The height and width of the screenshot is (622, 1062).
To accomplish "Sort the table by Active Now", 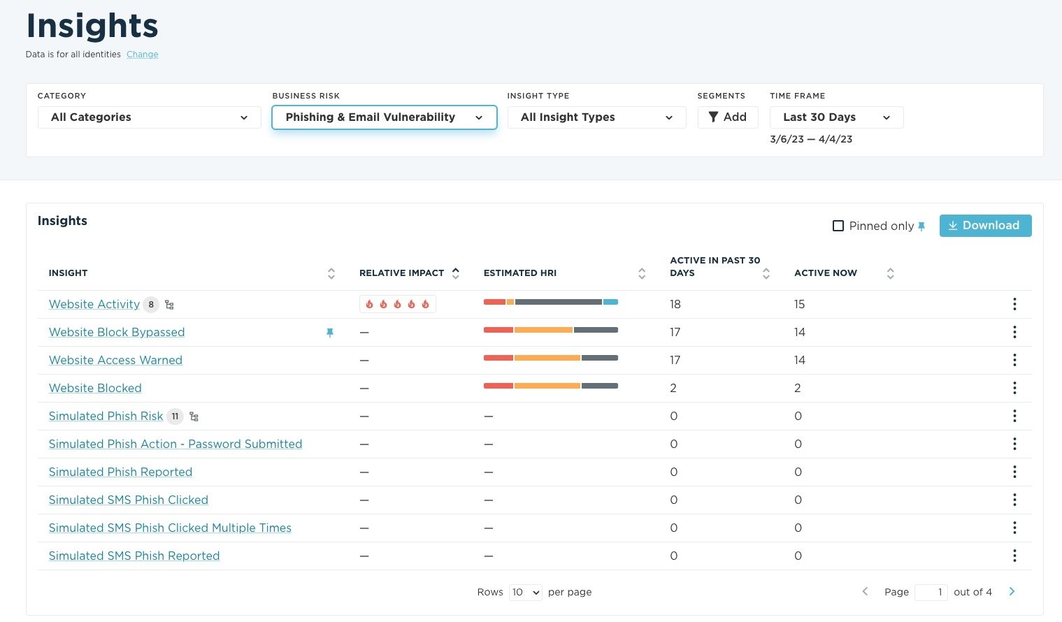I will click(890, 273).
